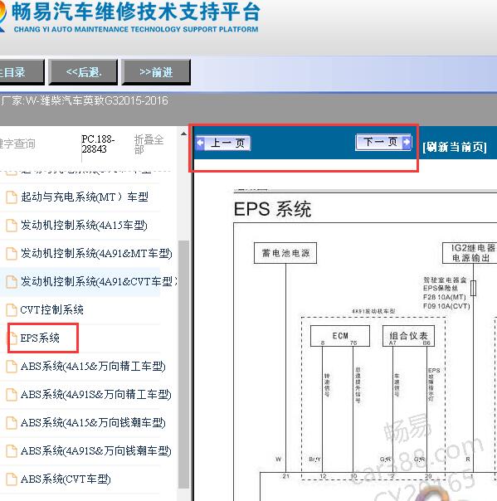The height and width of the screenshot is (501, 497).
Task: Click 折叠全部 to collapse all
Action: click(149, 144)
